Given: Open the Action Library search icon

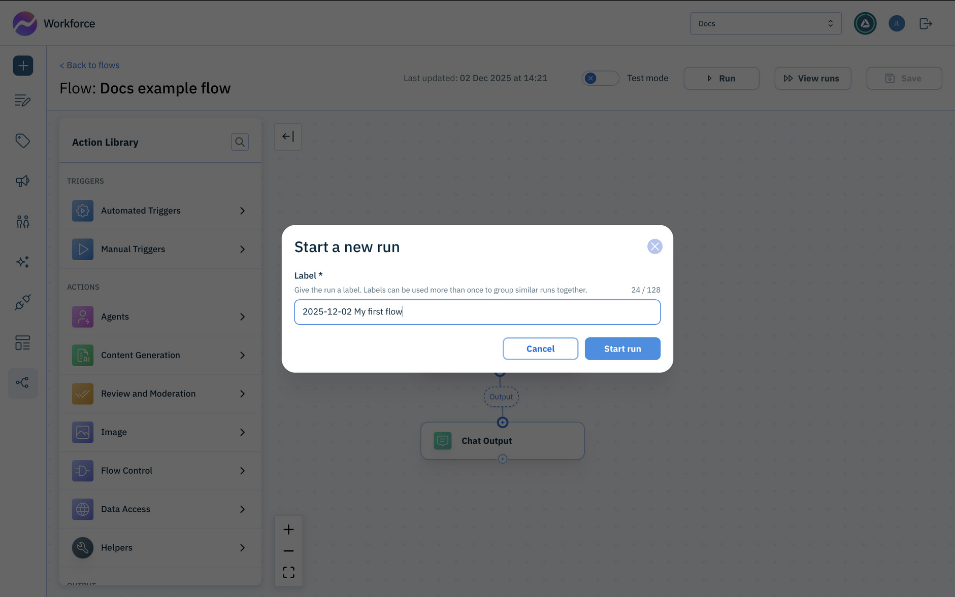Looking at the screenshot, I should click(x=240, y=142).
